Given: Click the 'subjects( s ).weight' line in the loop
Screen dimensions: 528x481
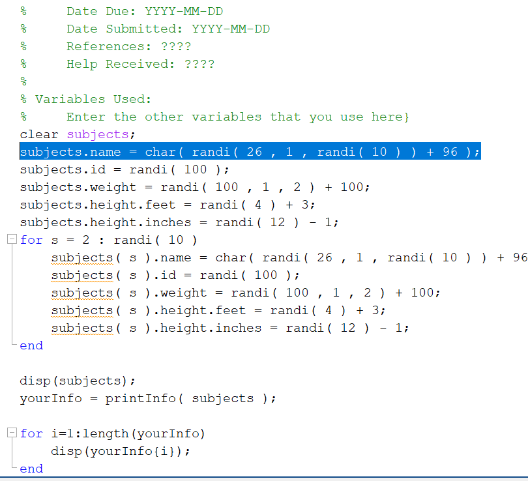Looking at the screenshot, I should (246, 293).
